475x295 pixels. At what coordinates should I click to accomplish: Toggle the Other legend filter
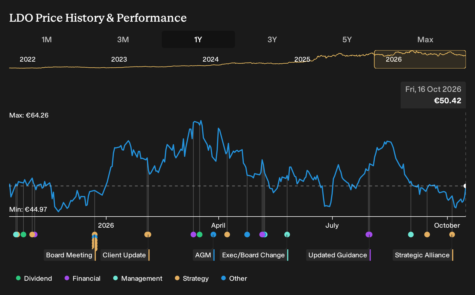click(x=234, y=278)
